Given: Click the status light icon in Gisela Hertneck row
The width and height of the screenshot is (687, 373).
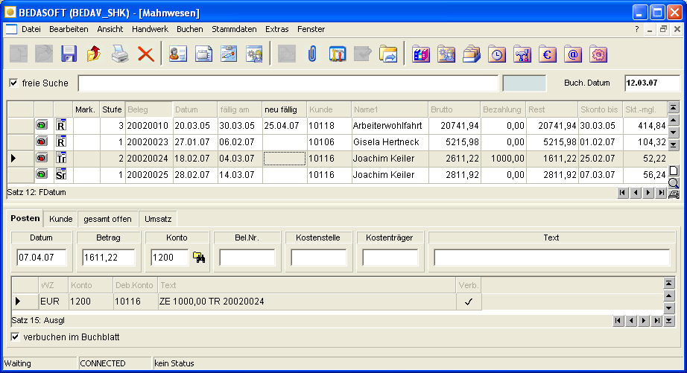Looking at the screenshot, I should click(x=42, y=142).
